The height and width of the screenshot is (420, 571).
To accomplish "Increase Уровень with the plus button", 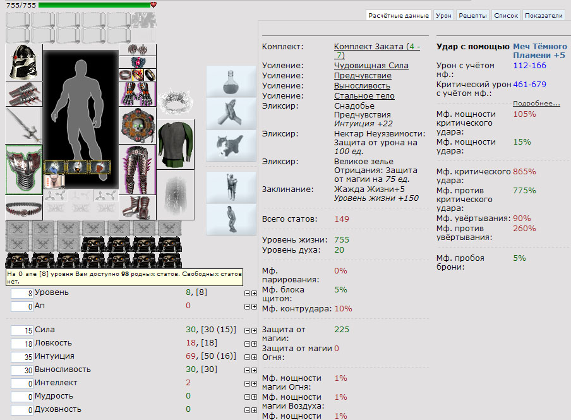I will coord(254,294).
